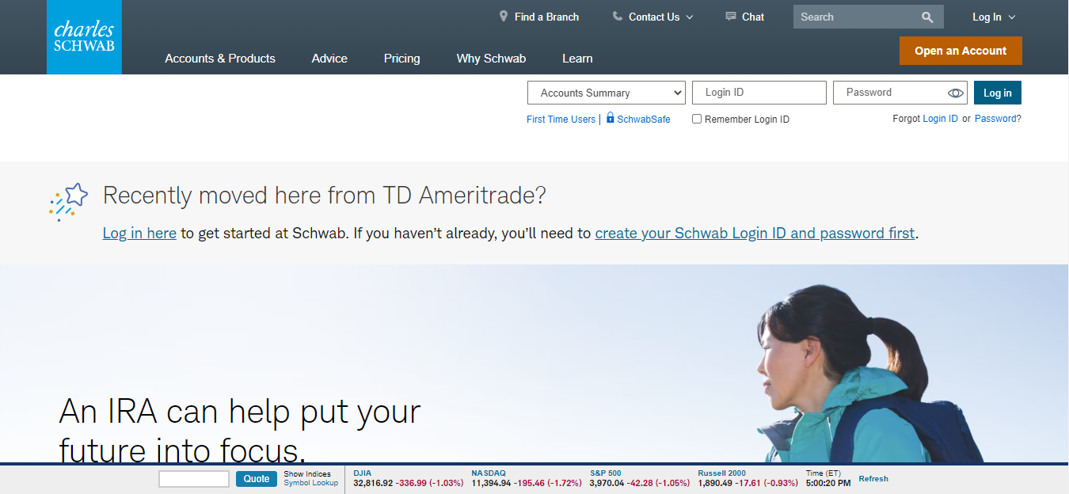Viewport: 1069px width, 494px height.
Task: Click the DJIA index label
Action: click(363, 473)
